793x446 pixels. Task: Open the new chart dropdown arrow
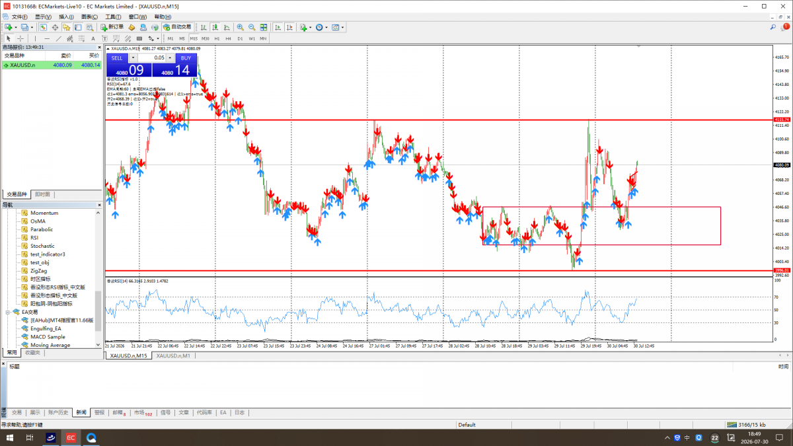(16, 27)
